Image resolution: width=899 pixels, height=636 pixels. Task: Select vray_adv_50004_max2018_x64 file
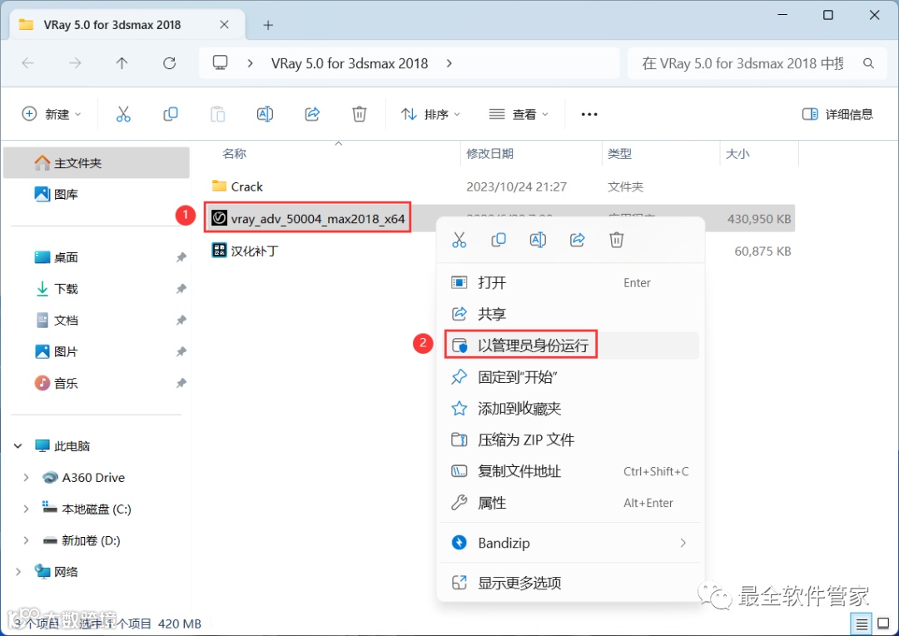pyautogui.click(x=308, y=218)
